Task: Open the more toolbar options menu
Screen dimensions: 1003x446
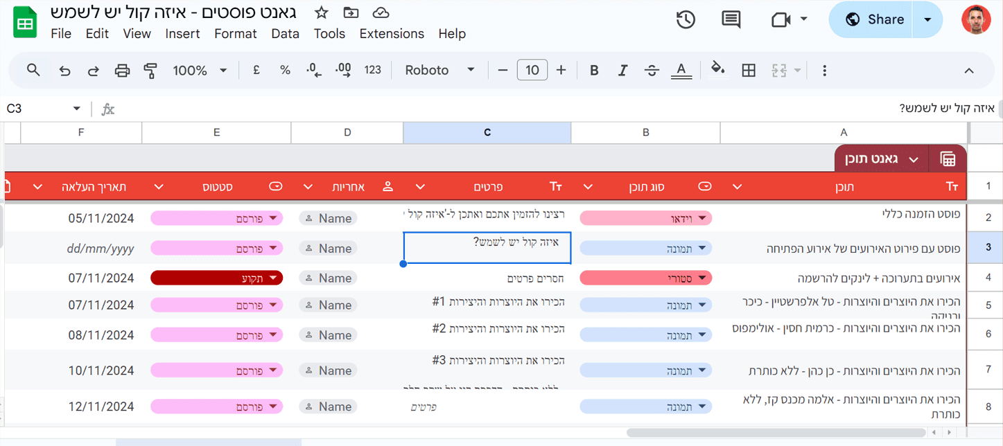Action: coord(824,70)
